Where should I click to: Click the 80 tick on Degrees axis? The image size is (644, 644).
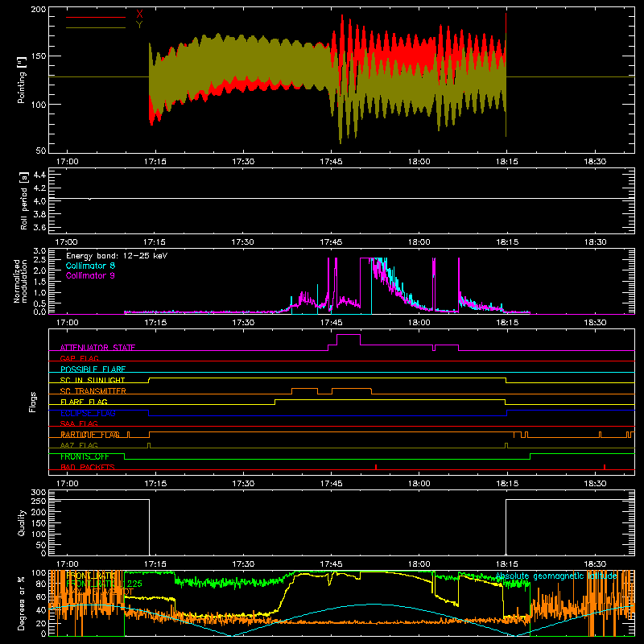pyautogui.click(x=41, y=584)
